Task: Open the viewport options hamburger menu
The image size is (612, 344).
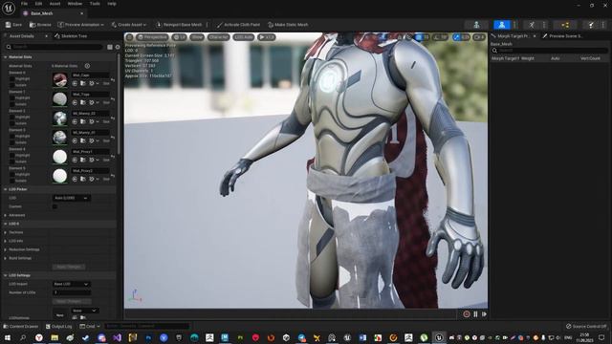Action: [130, 37]
